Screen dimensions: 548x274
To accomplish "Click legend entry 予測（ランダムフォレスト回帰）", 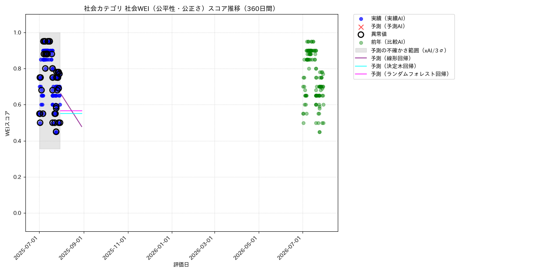I will pyautogui.click(x=410, y=74).
